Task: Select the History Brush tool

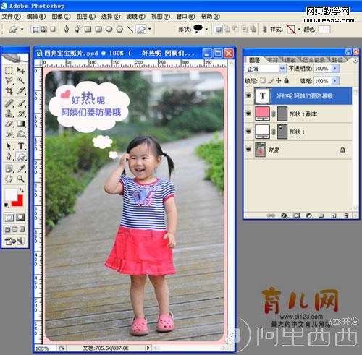Action: pos(21,114)
